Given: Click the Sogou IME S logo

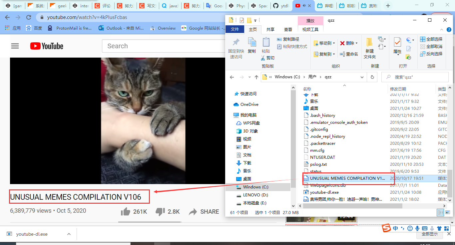Looking at the screenshot, I should tap(386, 228).
